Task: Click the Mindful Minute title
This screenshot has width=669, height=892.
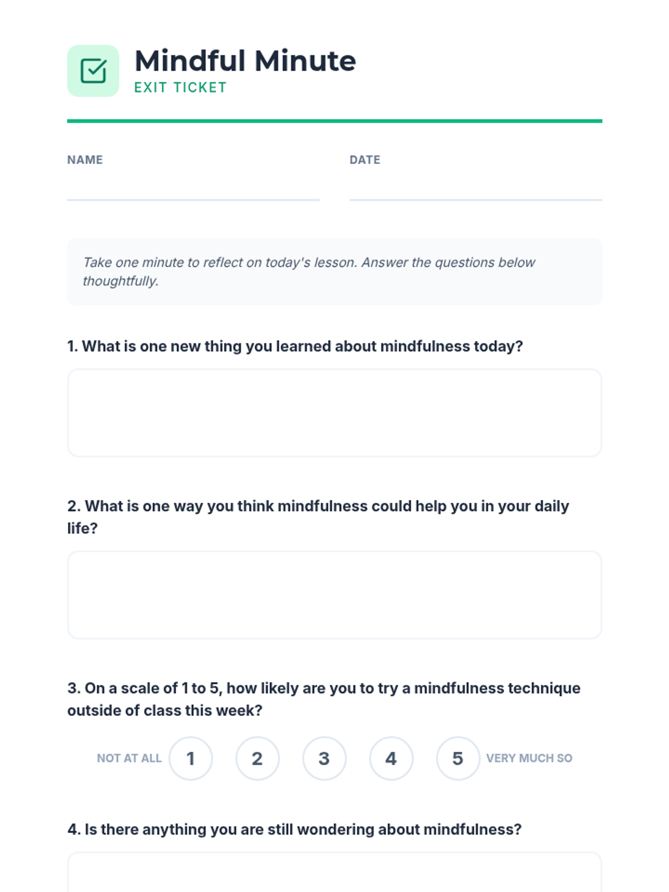Action: (245, 61)
